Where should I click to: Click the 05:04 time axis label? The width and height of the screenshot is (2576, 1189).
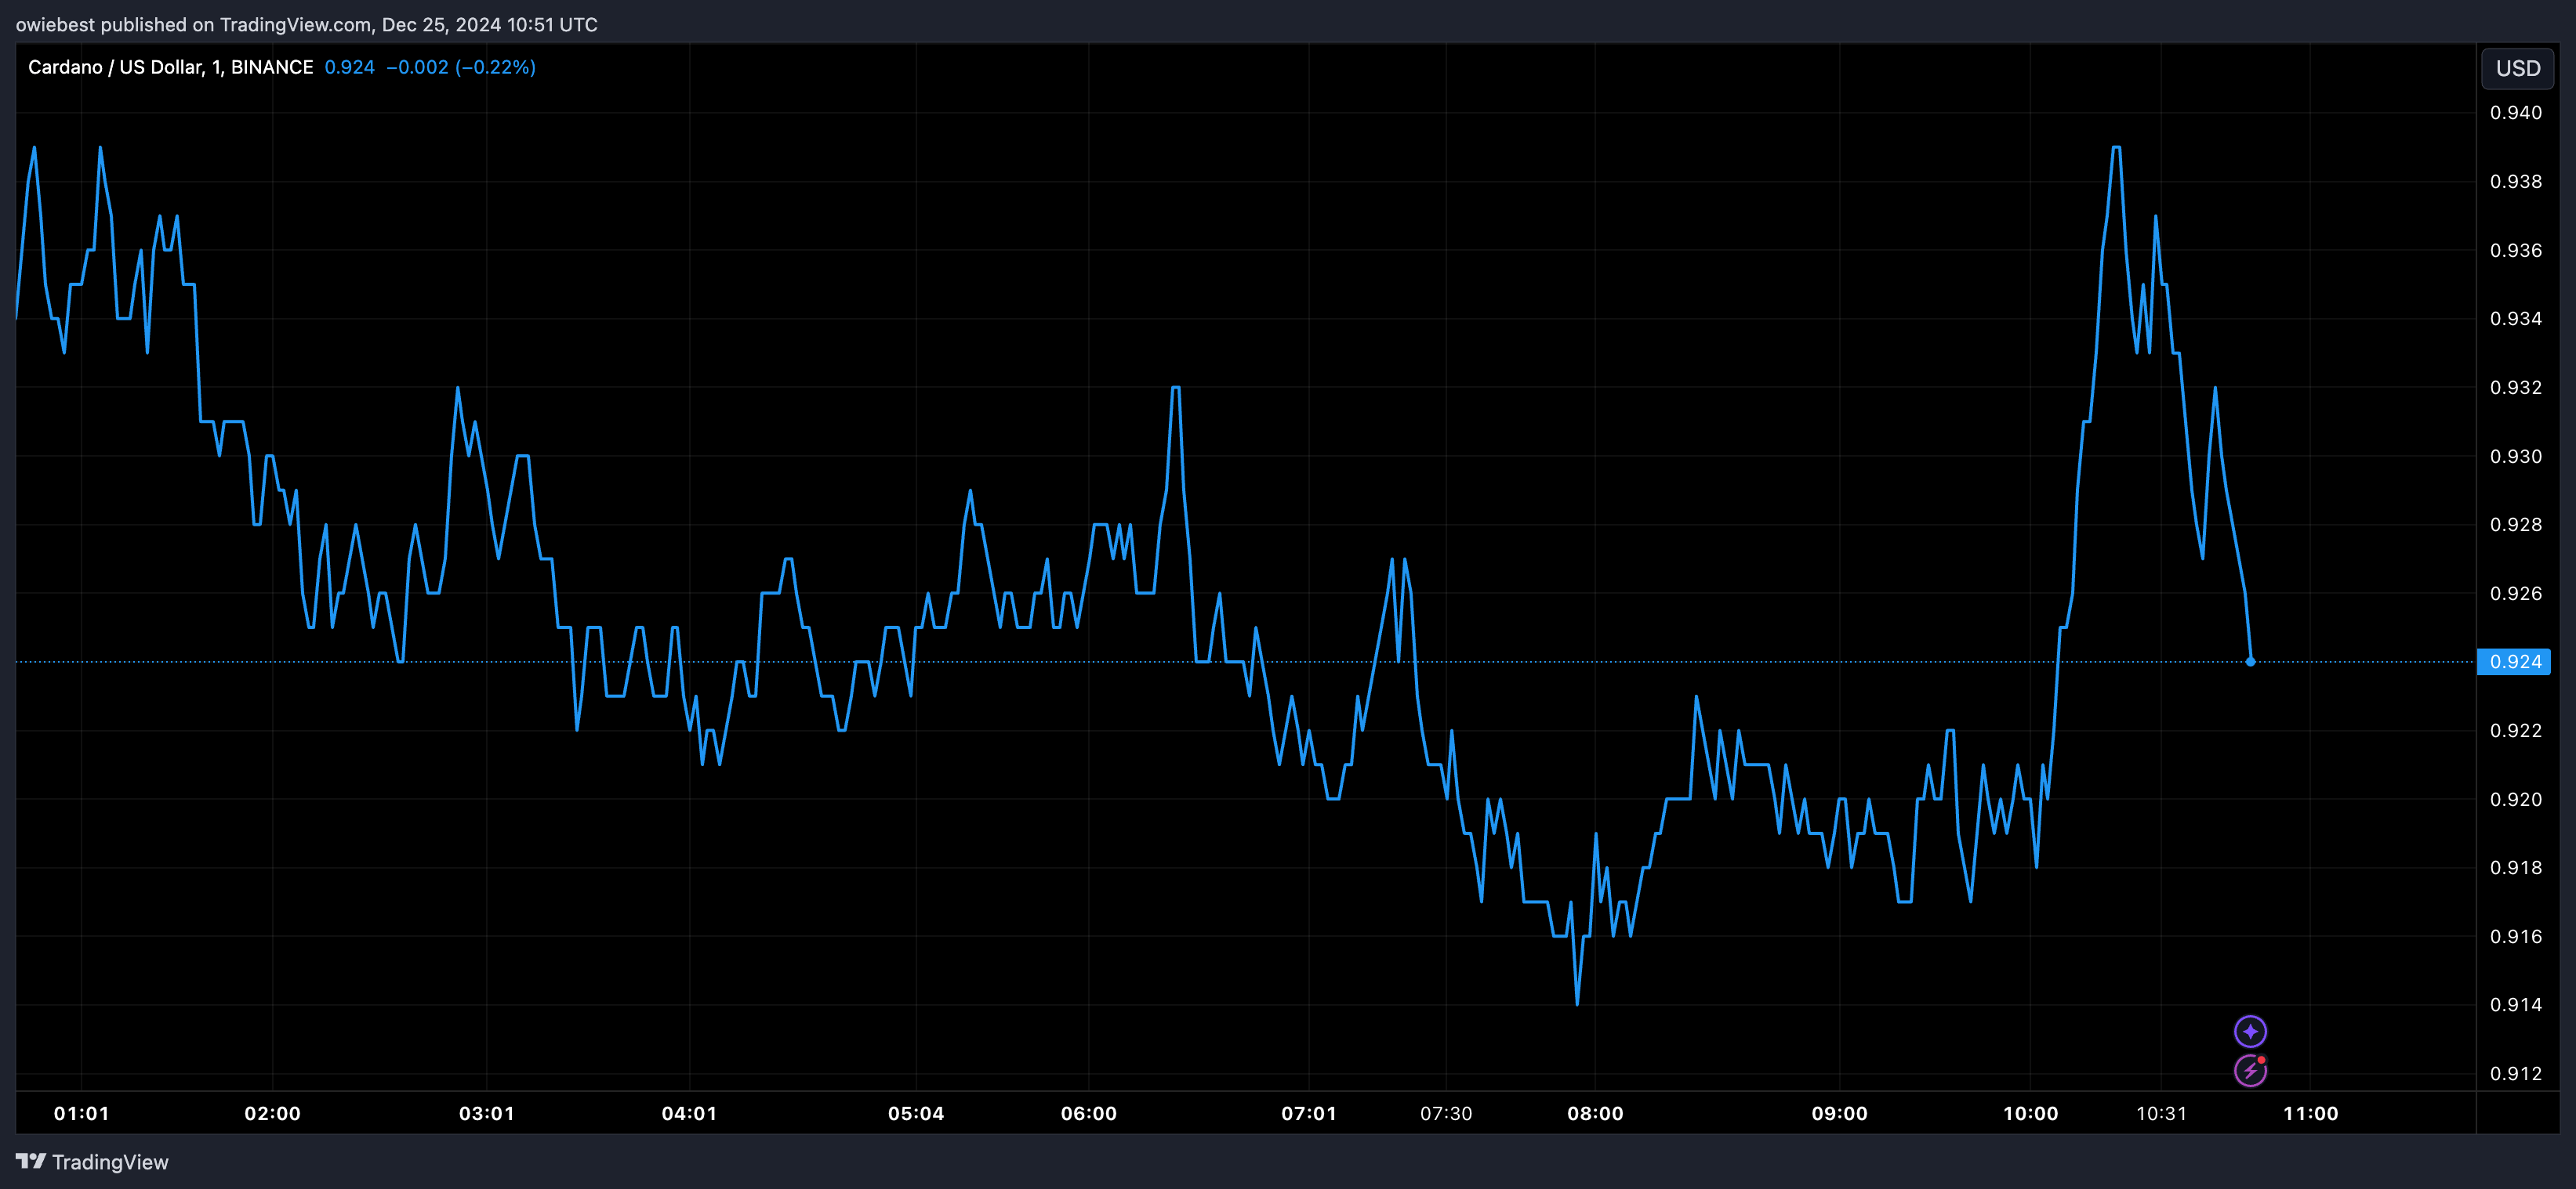(x=915, y=1113)
